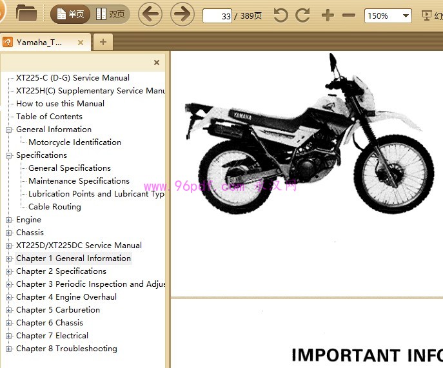Screen dimensions: 443x368
Task: Click the page number input field
Action: point(217,15)
